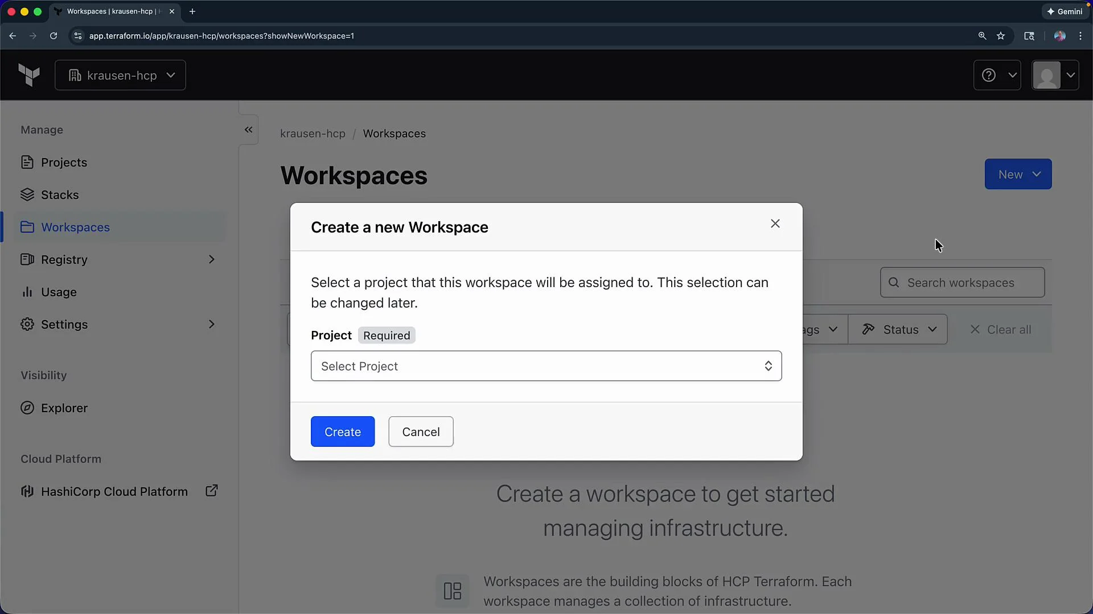
Task: Click the browser back arrow
Action: [x=13, y=36]
